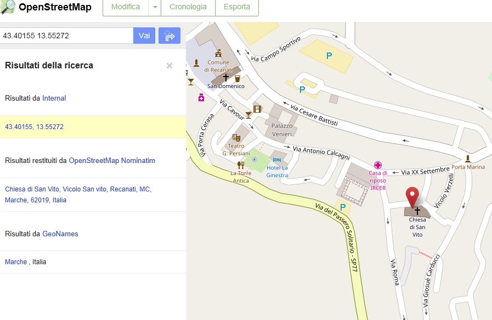Click the cafe cup icon by San Domenico
This screenshot has width=492, height=320.
coord(237,79)
